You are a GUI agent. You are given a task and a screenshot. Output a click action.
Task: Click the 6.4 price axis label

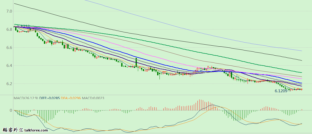(x=10, y=66)
